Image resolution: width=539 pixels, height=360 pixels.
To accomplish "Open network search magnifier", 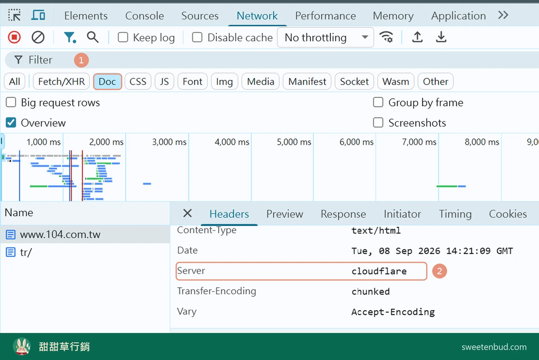I will (x=93, y=37).
